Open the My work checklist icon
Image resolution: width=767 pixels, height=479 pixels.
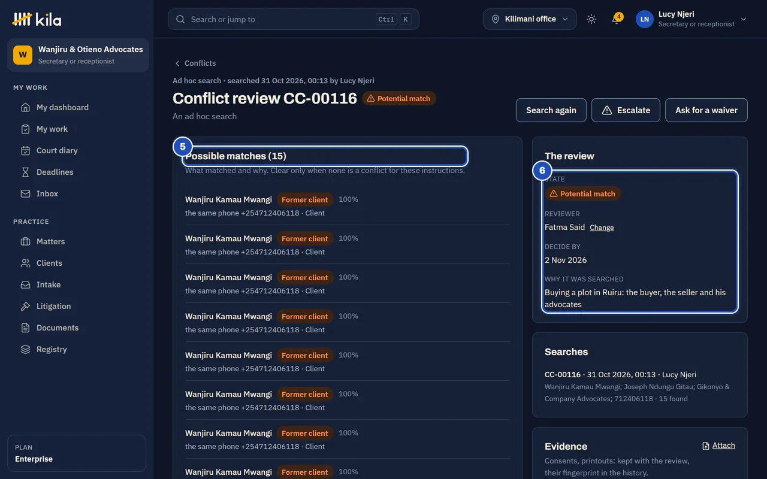(25, 129)
